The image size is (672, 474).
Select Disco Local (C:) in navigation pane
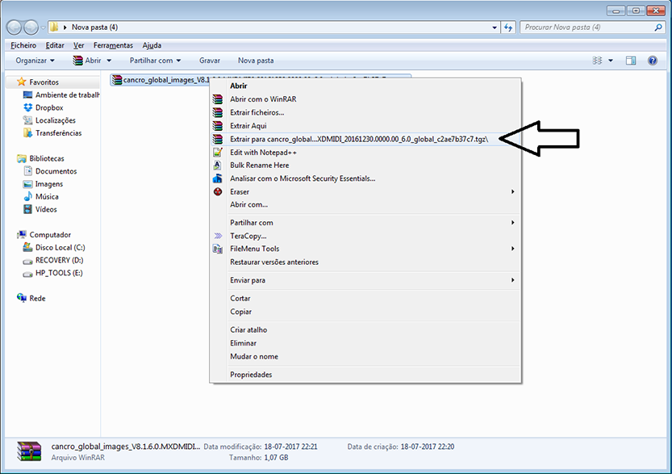(x=60, y=248)
